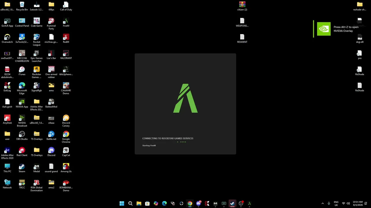Screen dimensions: 371x208
Task: Open the clock and date flyout
Action: [358, 203]
